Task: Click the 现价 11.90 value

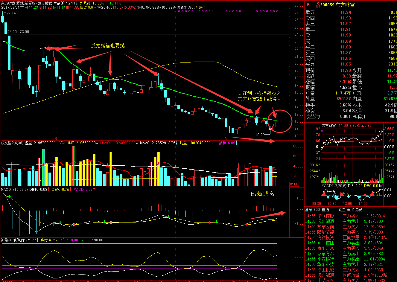Action: (345, 70)
